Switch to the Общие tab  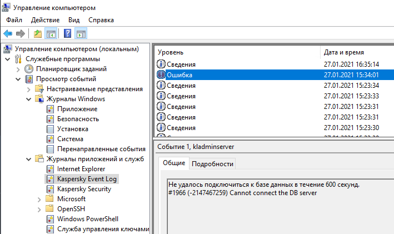174,163
